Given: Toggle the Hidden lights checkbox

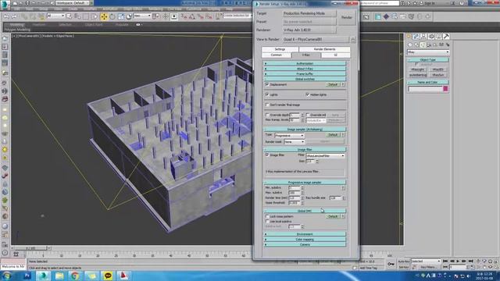Looking at the screenshot, I should pyautogui.click(x=307, y=94).
